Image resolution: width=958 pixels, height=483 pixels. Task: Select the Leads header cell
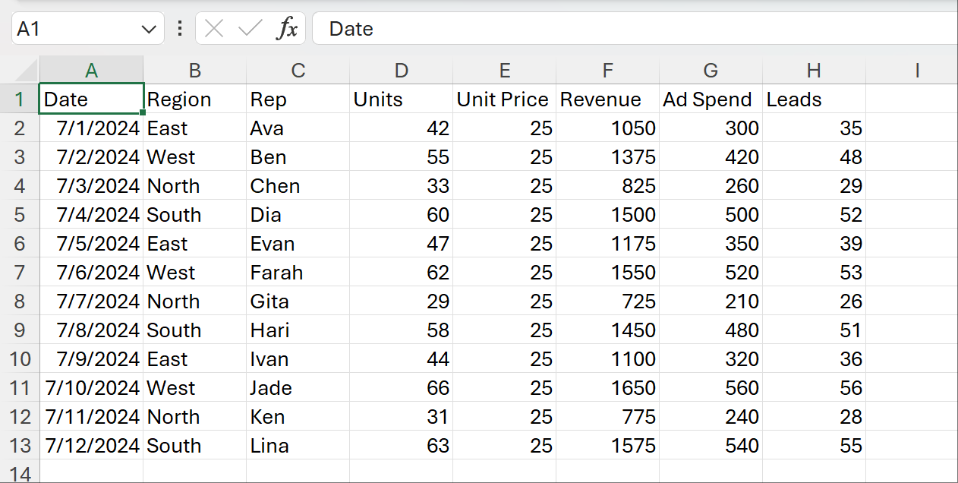click(x=814, y=99)
